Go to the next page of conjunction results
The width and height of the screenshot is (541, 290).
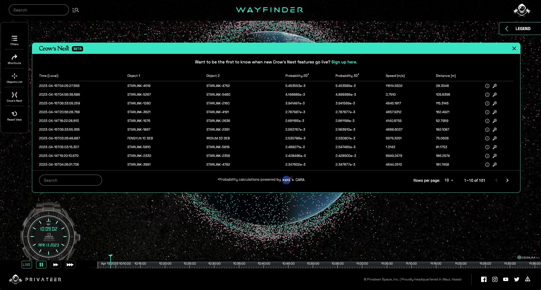507,180
